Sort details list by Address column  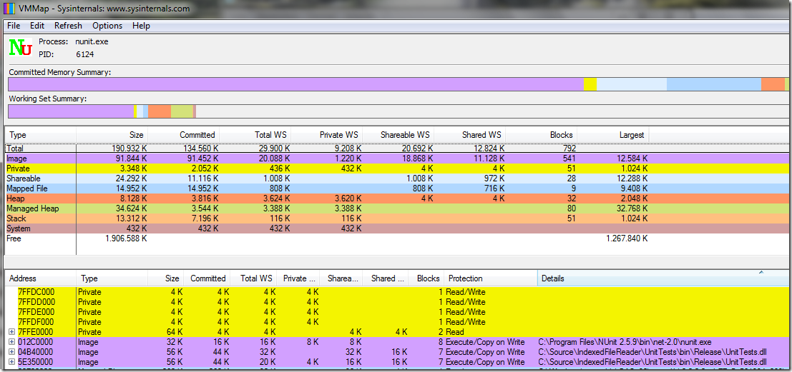[40, 278]
